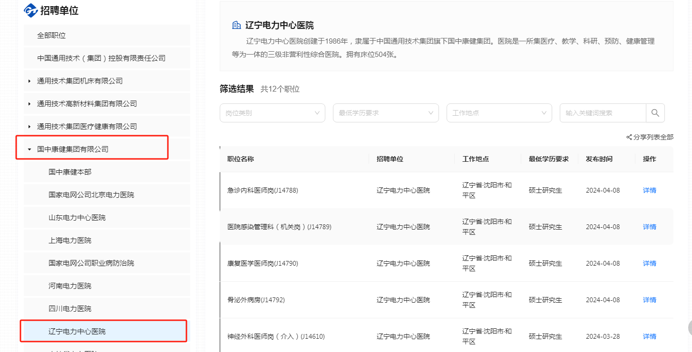Expand 通用技术集团机床有限公司 tree arrow

click(x=29, y=81)
